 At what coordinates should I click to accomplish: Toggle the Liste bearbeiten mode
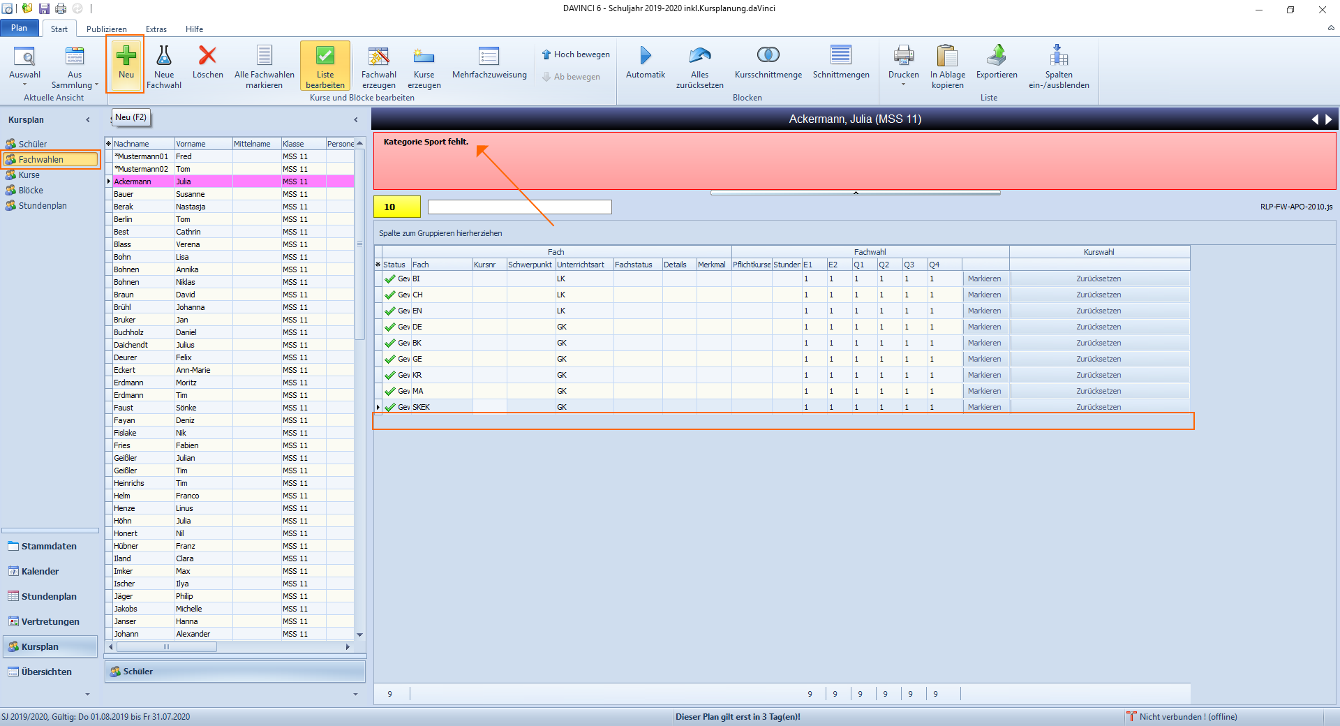pyautogui.click(x=325, y=66)
